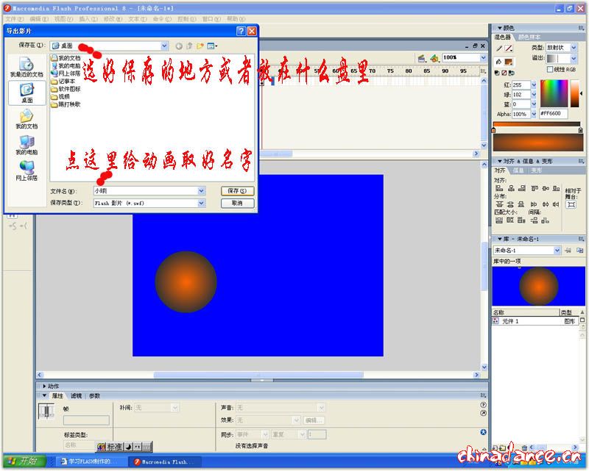Select the stroke color pencil icon

click(x=499, y=48)
